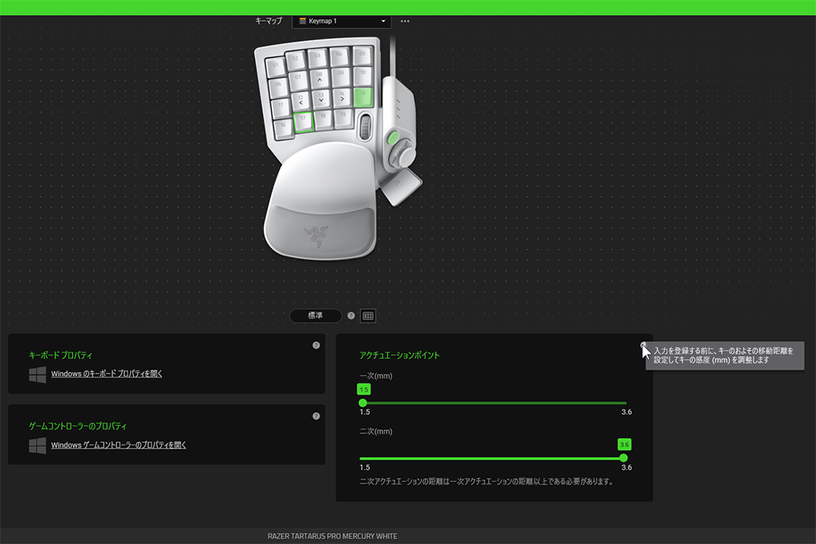Open help for キーボード プロパティ panel
The width and height of the screenshot is (816, 544).
click(316, 346)
